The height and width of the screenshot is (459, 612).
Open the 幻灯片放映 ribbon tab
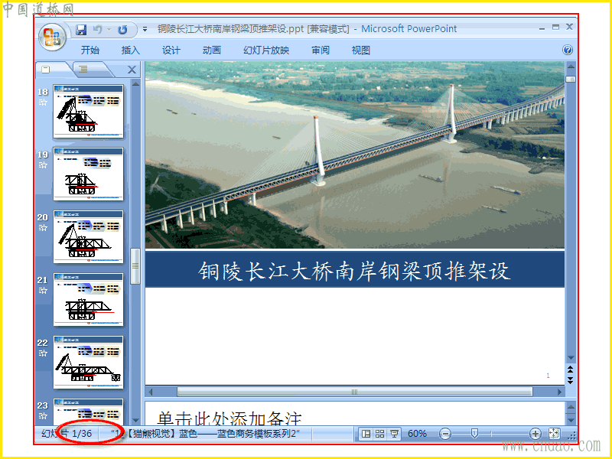tap(266, 50)
